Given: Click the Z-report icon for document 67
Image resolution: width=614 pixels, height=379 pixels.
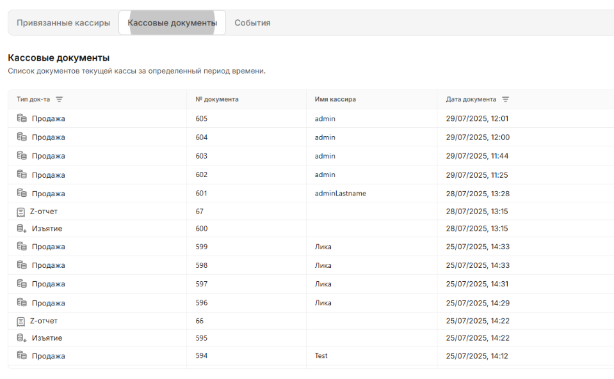Looking at the screenshot, I should (x=21, y=212).
